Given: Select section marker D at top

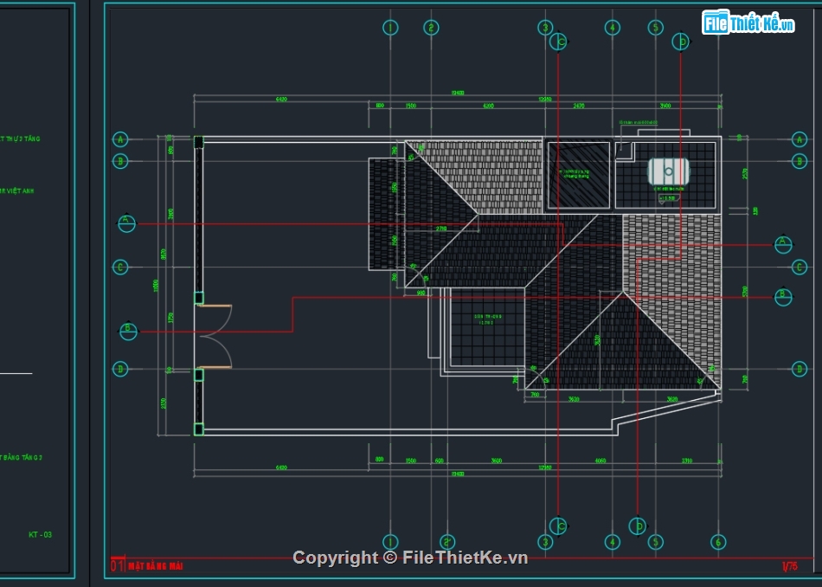Looking at the screenshot, I should click(681, 41).
